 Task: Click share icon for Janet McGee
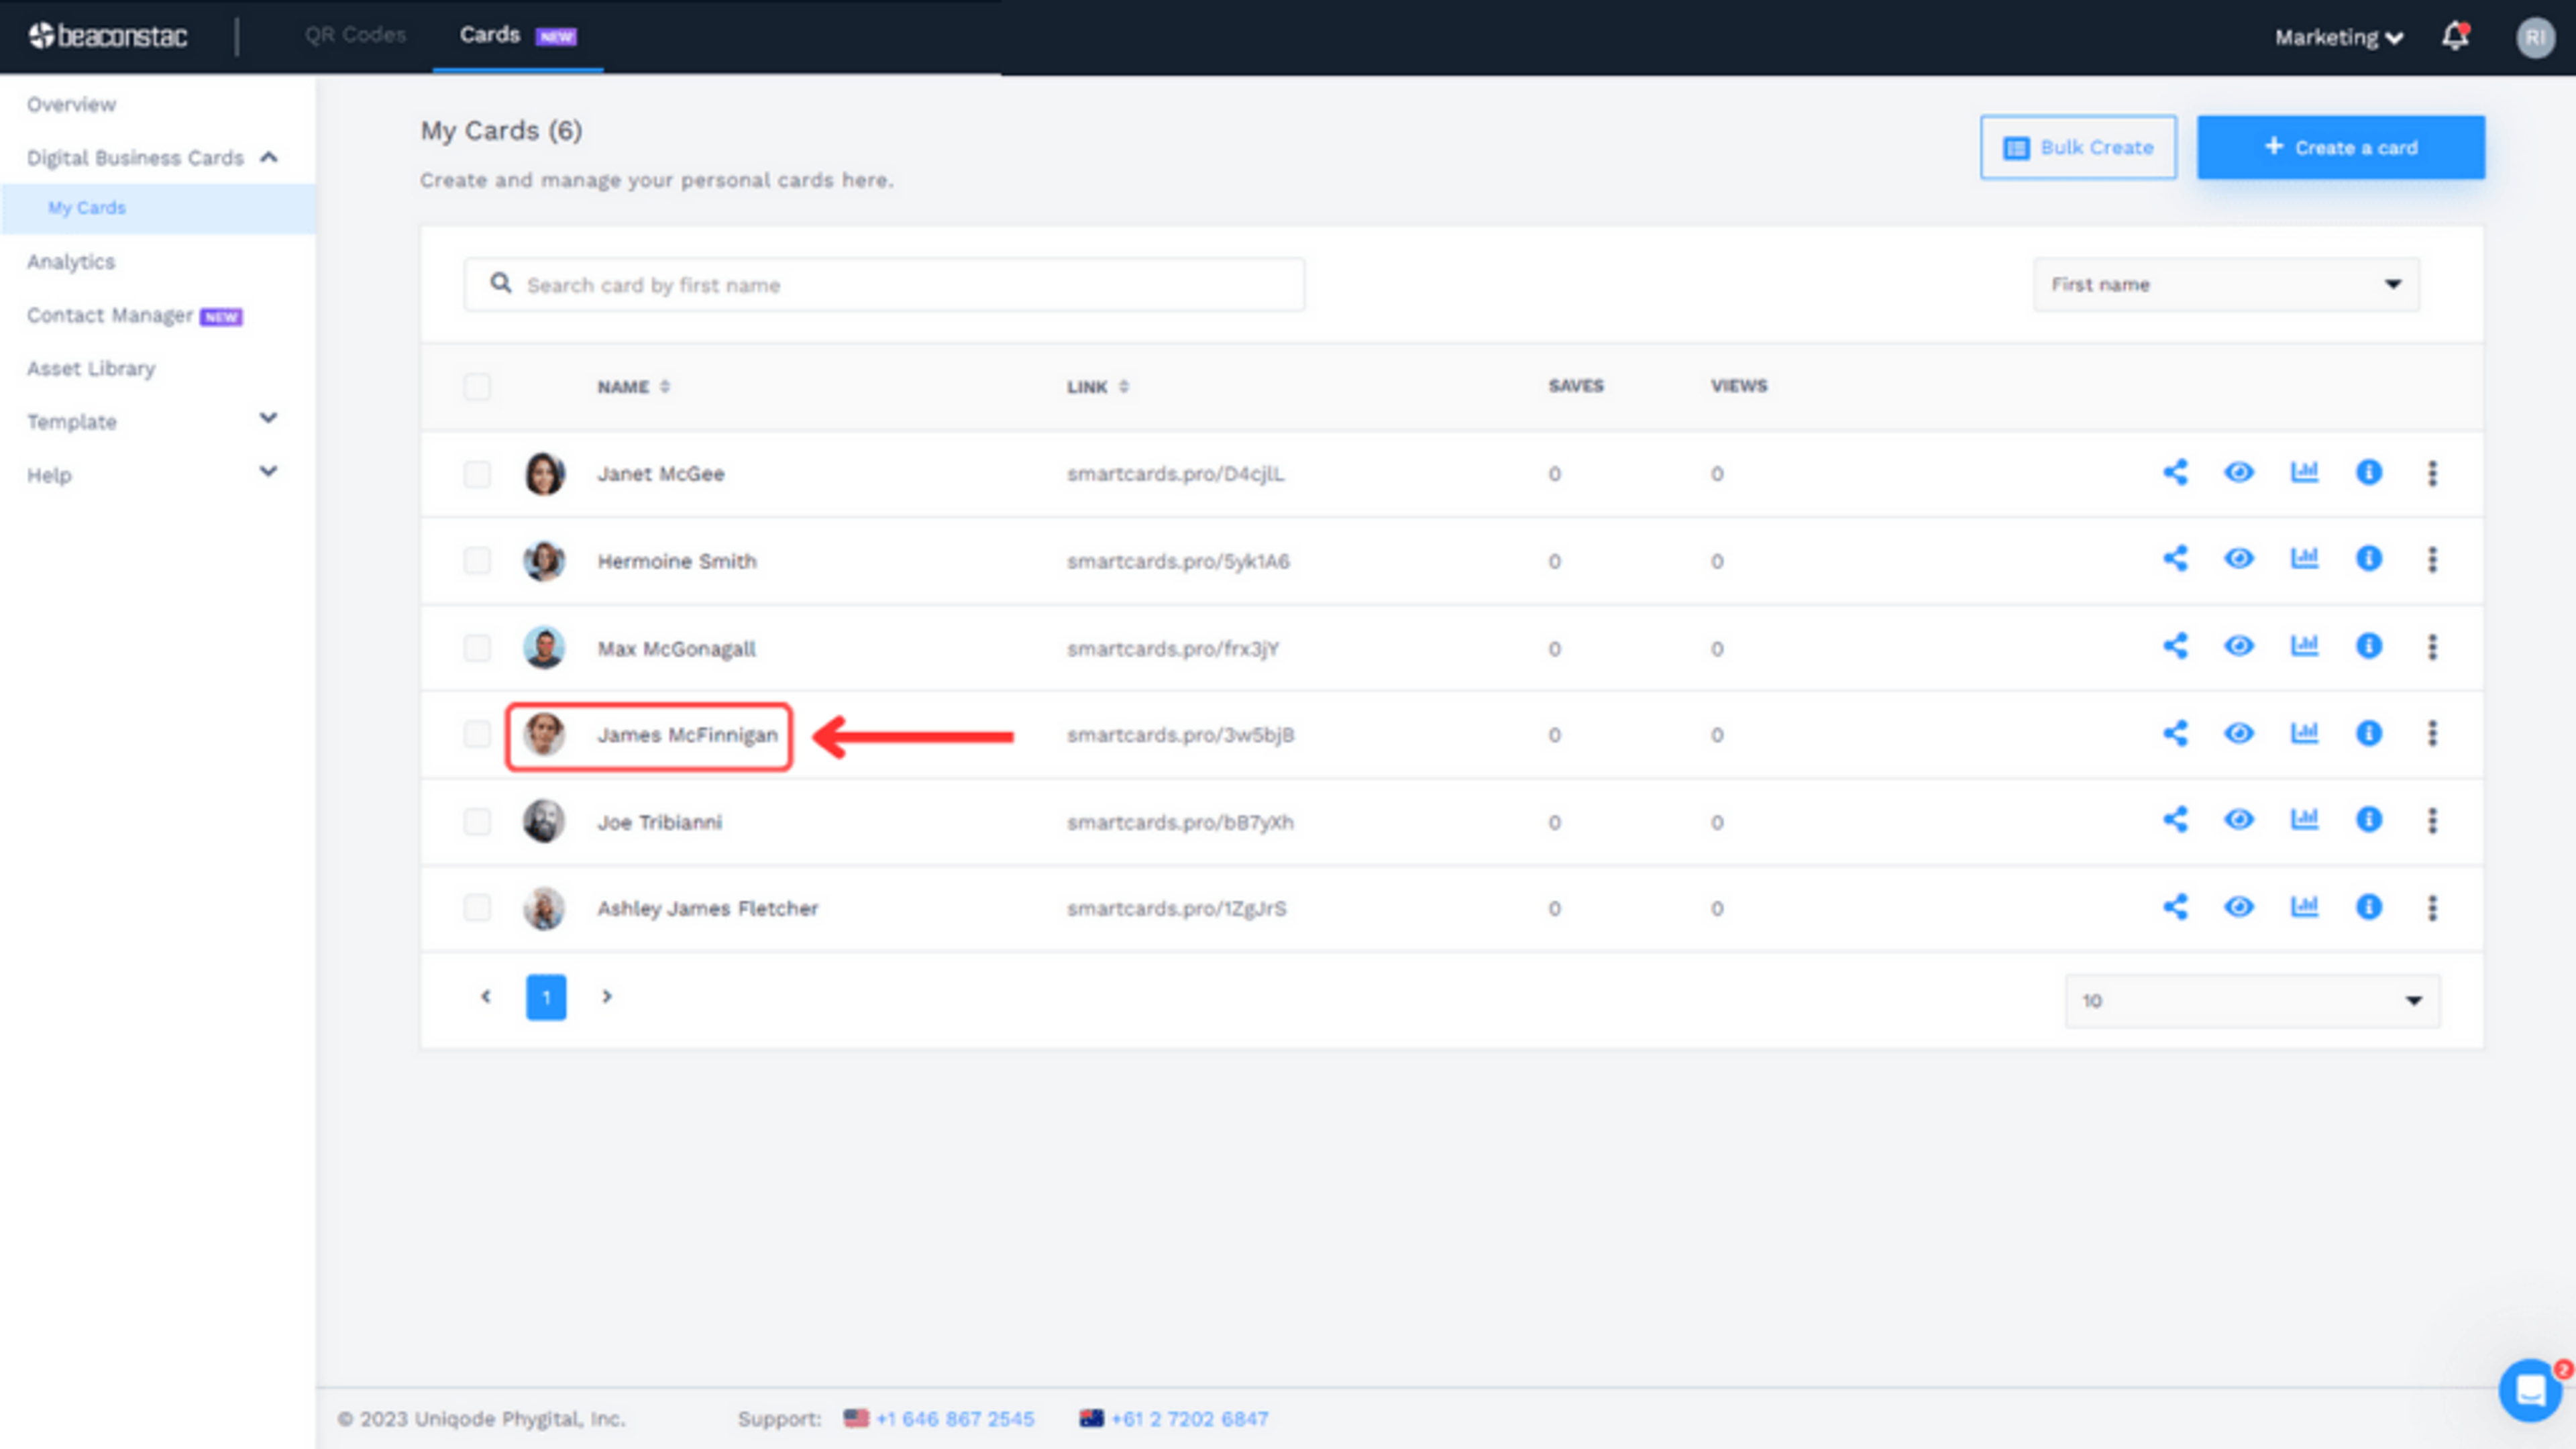click(2175, 473)
